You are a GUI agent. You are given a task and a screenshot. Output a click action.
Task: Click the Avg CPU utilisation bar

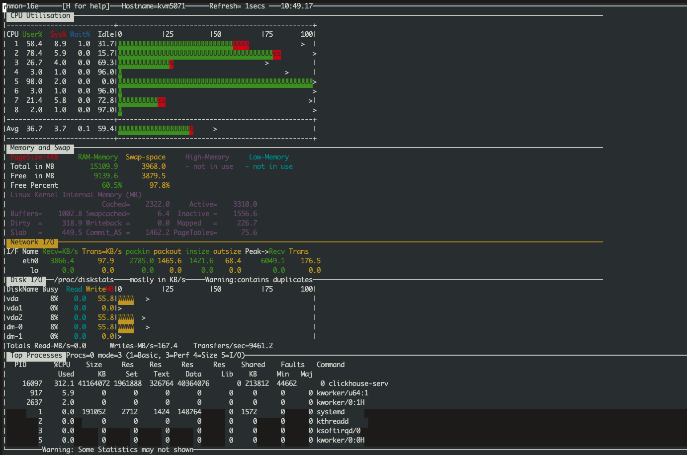156,129
